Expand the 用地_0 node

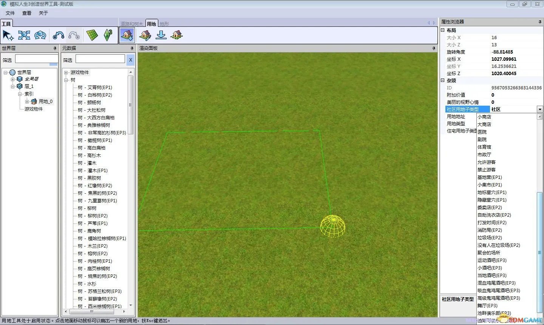(27, 102)
